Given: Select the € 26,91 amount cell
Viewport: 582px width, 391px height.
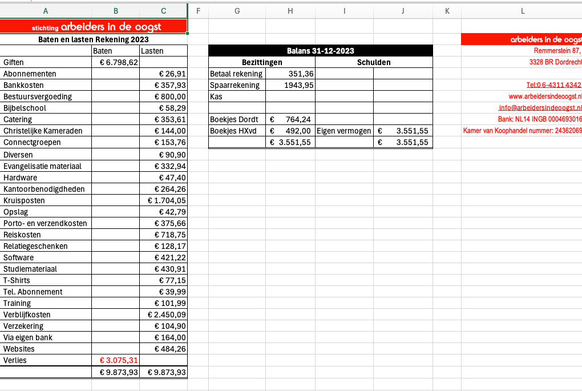Looking at the screenshot, I should pos(164,74).
